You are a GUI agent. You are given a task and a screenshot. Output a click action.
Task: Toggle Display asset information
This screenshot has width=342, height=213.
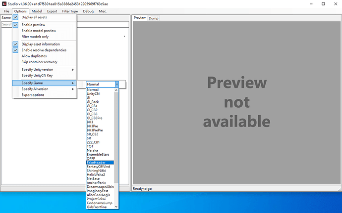tap(45, 44)
